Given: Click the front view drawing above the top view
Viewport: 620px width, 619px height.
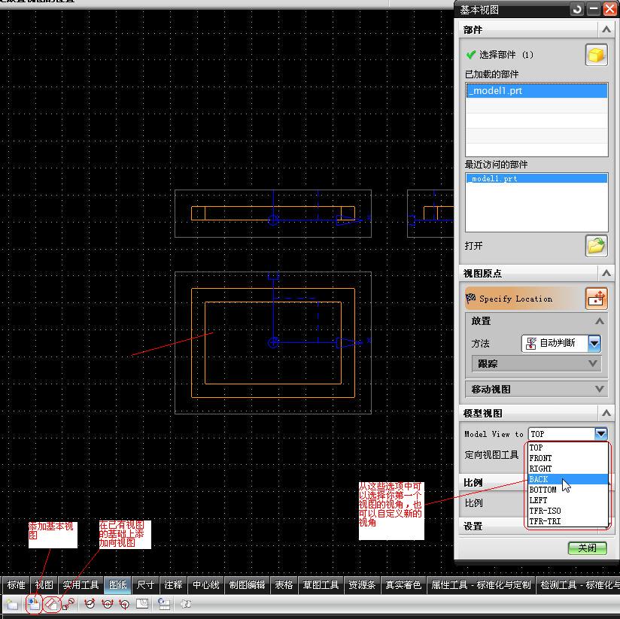Looking at the screenshot, I should pyautogui.click(x=273, y=214).
